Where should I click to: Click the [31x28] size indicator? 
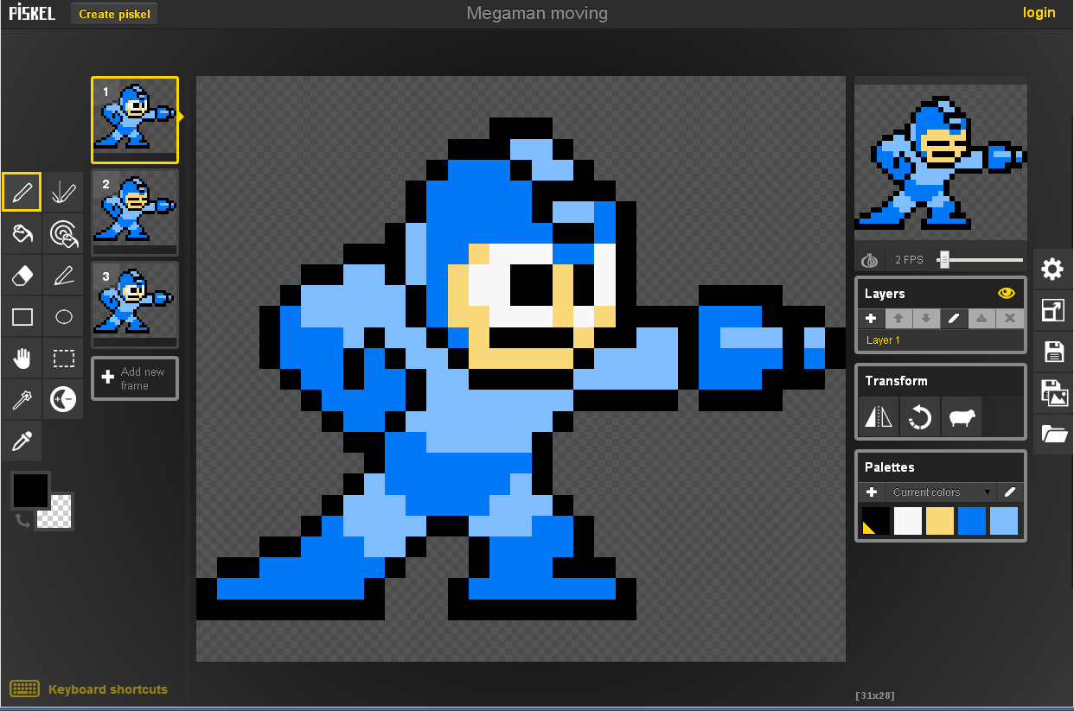coord(873,695)
